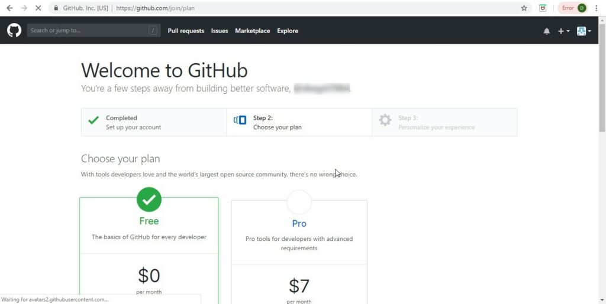Open Pull requests in navigation

click(x=186, y=31)
